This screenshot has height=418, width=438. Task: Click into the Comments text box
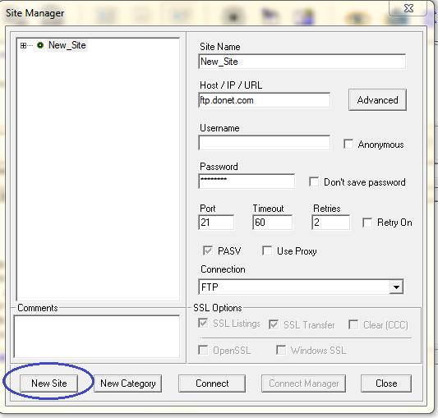[97, 337]
